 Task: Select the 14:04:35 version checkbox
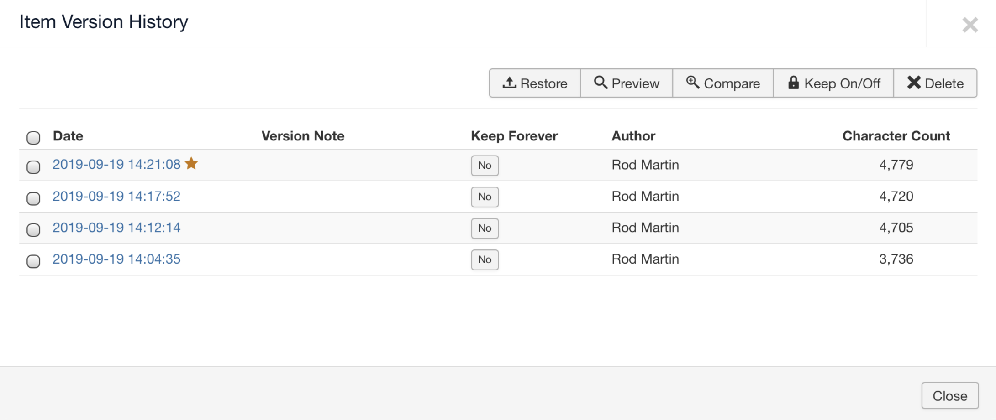[x=33, y=261]
